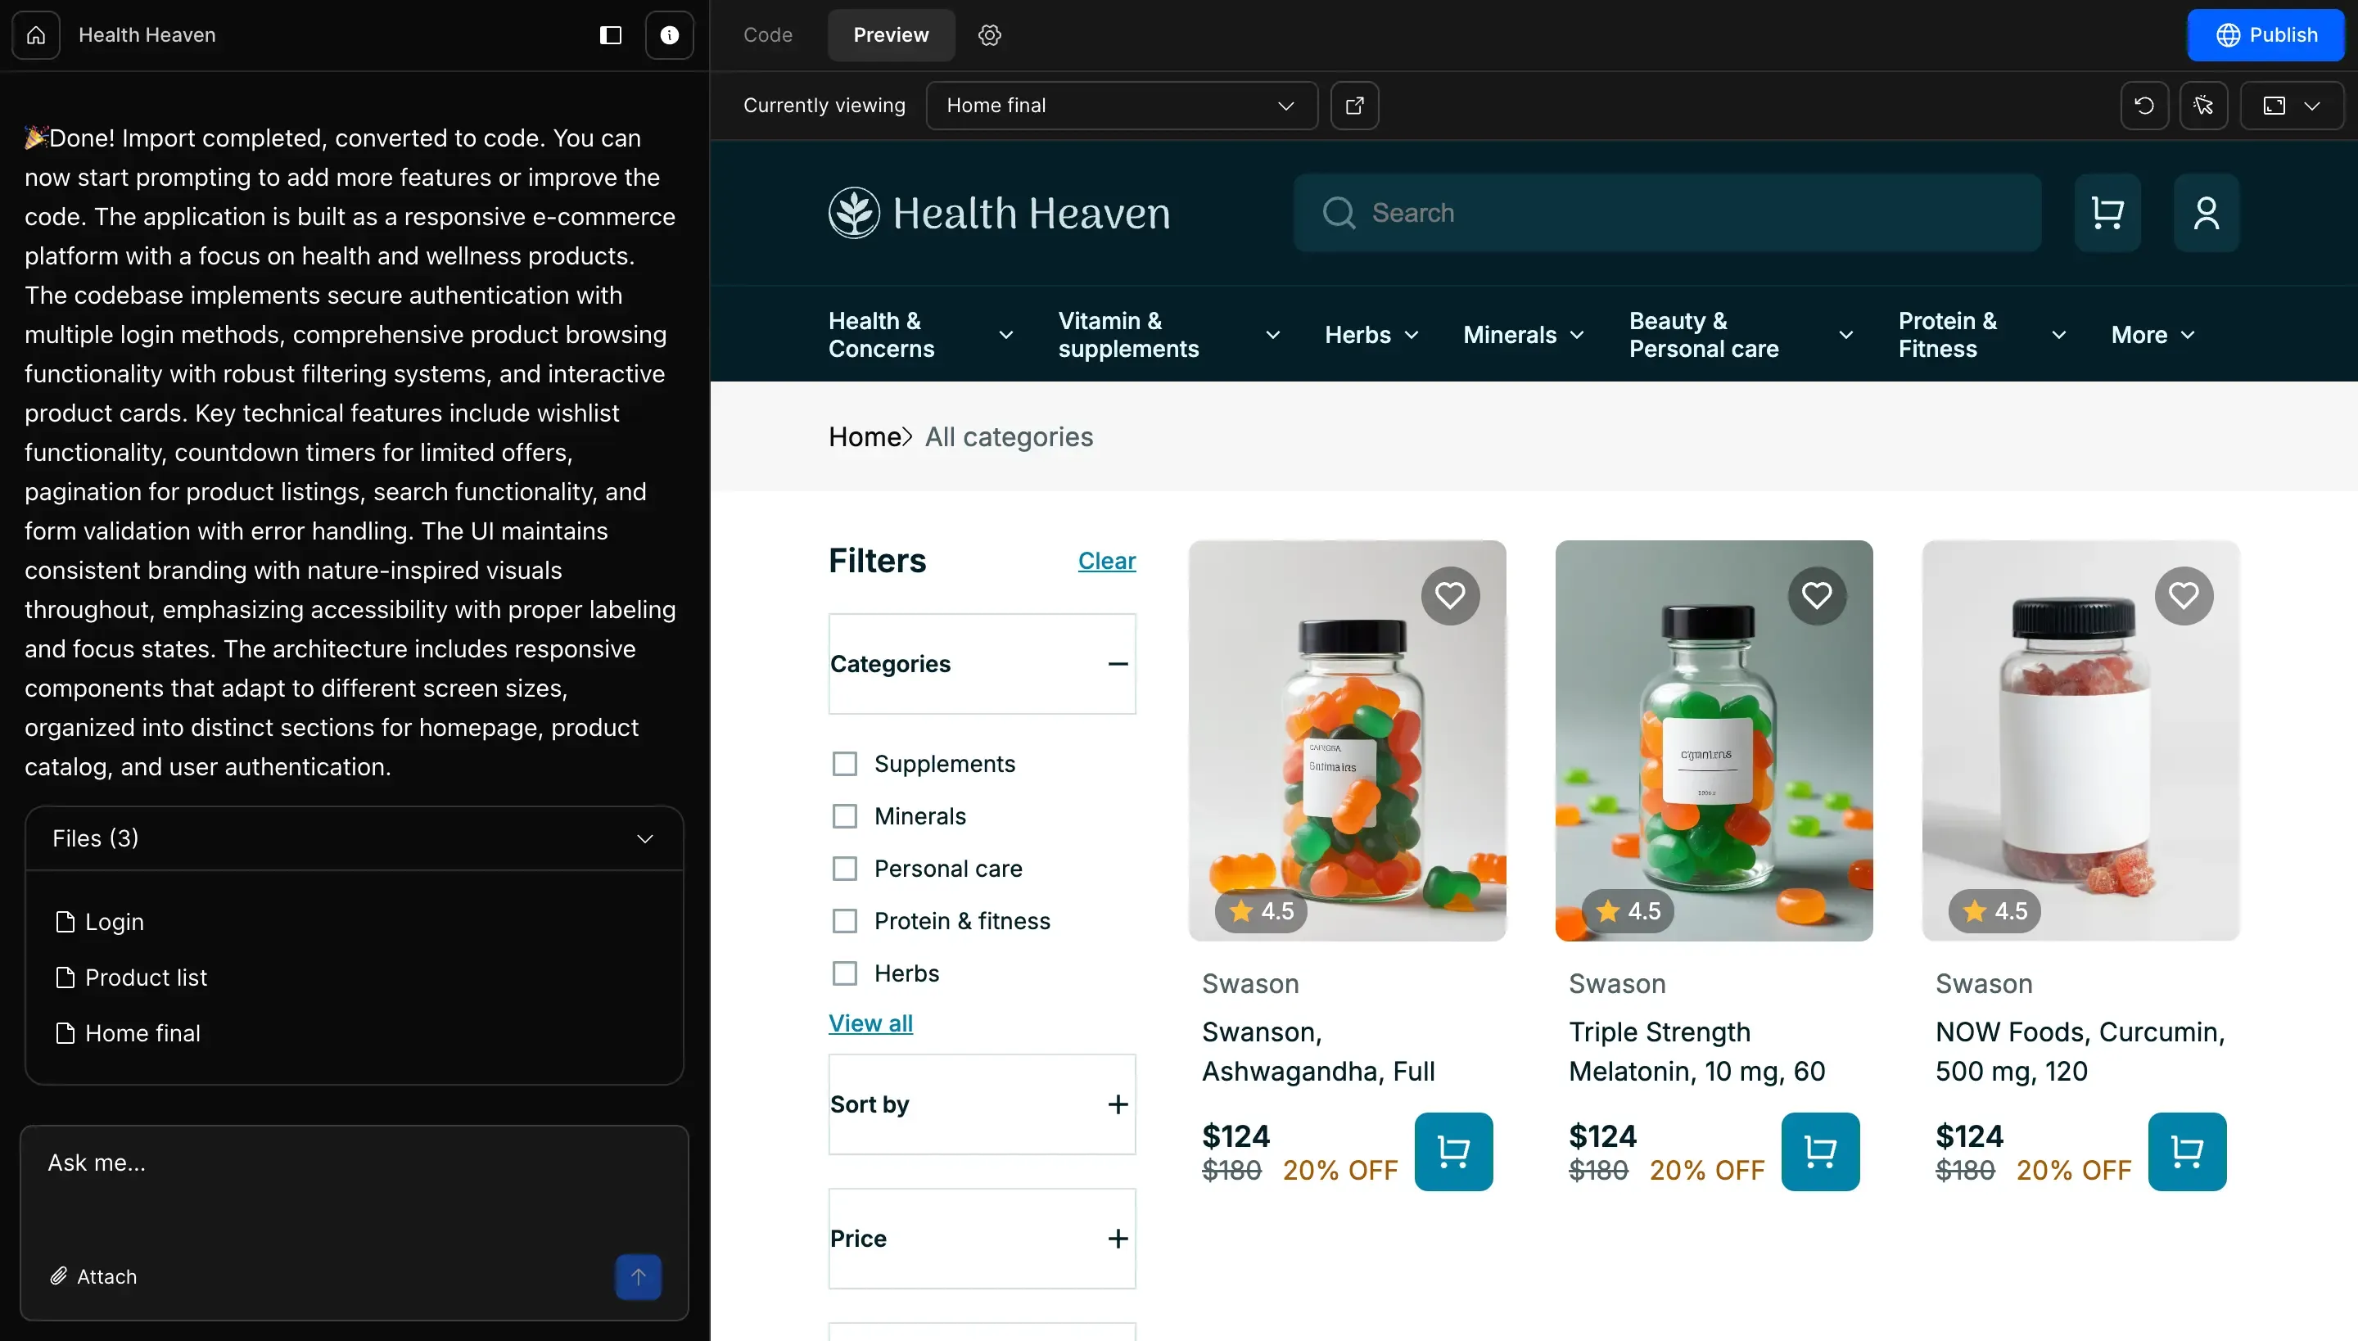The height and width of the screenshot is (1341, 2358).
Task: Add NOW Foods Curcumin to cart
Action: coord(2187,1151)
